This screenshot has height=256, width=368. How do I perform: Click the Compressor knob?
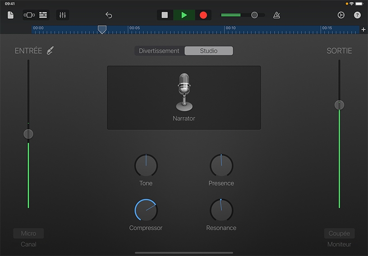tap(146, 210)
